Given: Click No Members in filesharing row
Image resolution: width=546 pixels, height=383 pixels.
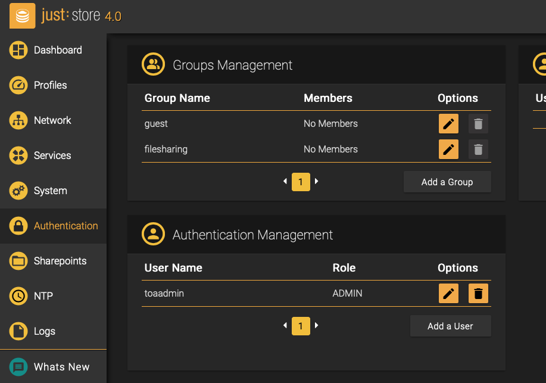Looking at the screenshot, I should point(330,149).
